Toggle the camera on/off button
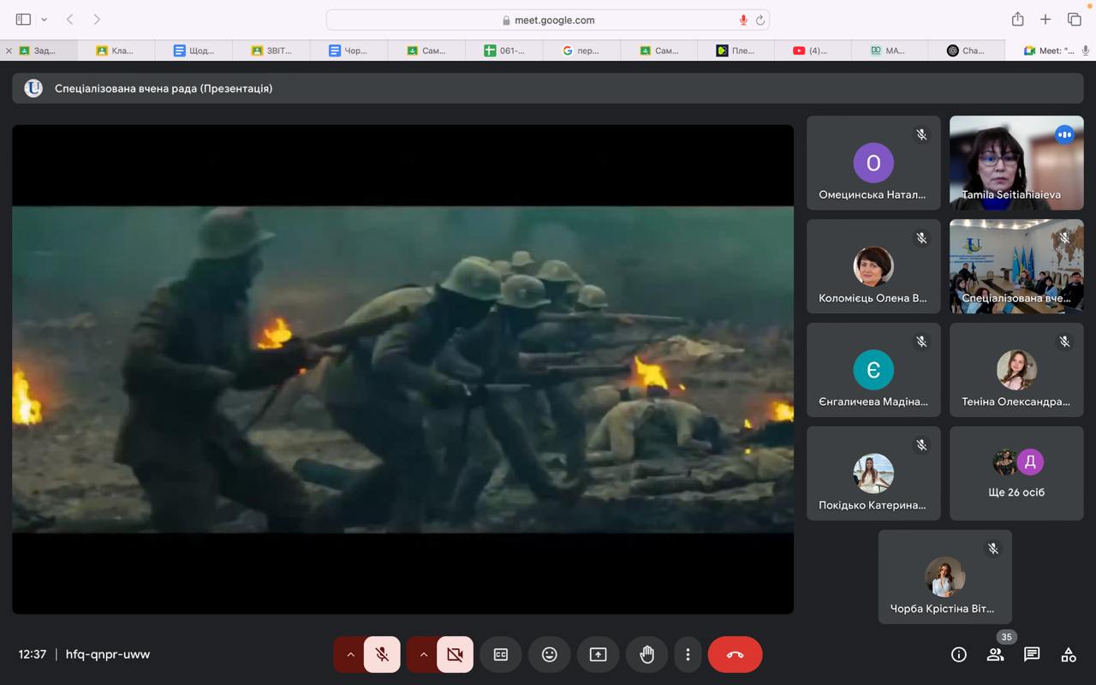 (x=455, y=654)
